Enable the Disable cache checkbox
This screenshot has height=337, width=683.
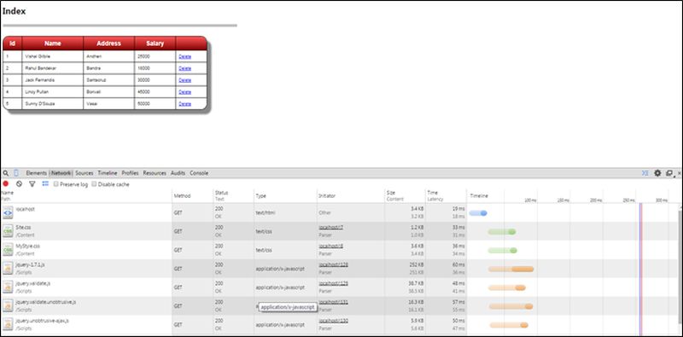(x=94, y=184)
